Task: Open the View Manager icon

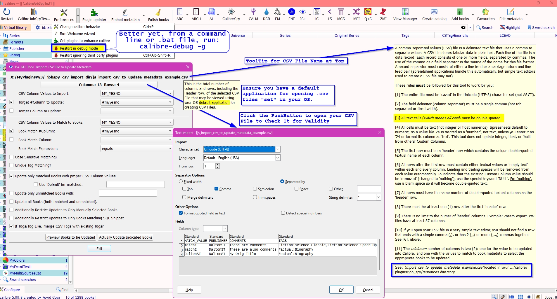Action: point(405,12)
